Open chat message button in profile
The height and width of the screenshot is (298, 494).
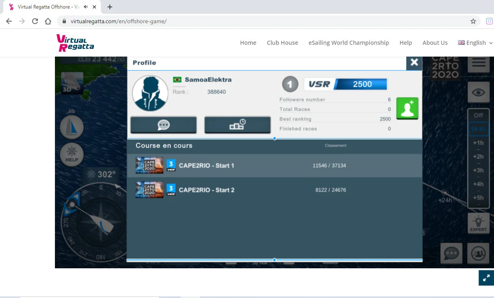pyautogui.click(x=164, y=125)
